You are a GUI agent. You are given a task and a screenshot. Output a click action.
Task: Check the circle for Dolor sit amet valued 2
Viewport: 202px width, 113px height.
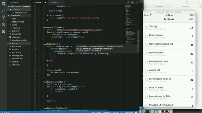point(146,36)
